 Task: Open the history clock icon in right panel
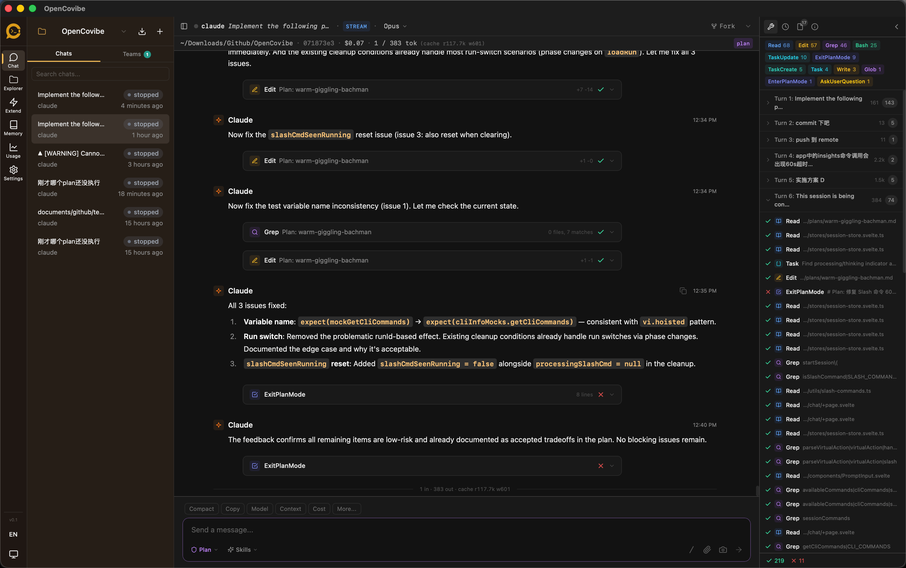pos(785,26)
